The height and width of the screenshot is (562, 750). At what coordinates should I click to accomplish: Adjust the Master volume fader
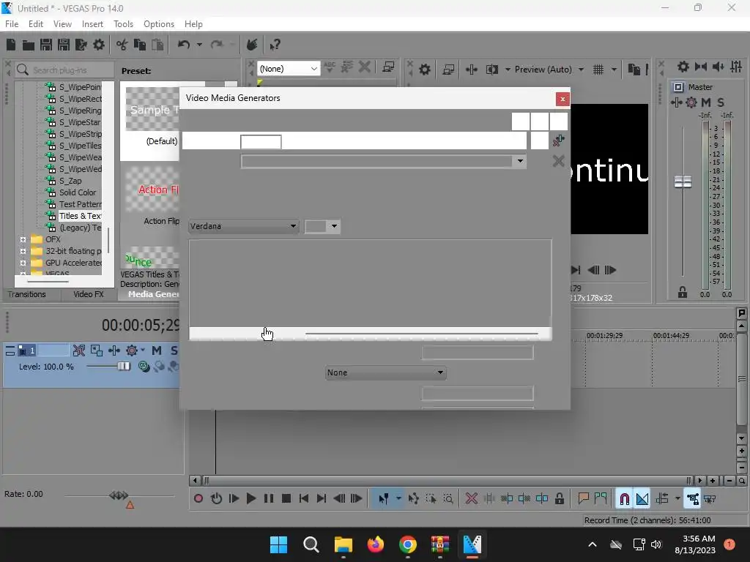tap(683, 181)
